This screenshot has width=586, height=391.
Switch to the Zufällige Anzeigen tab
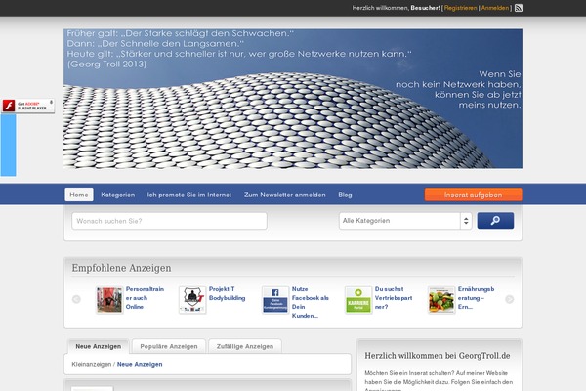coord(245,346)
